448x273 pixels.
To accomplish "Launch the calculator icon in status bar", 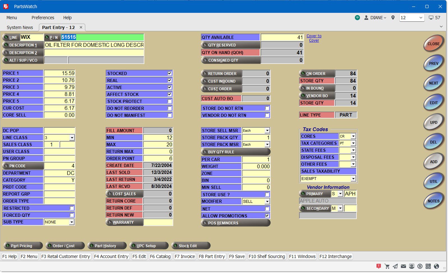I will (x=428, y=266).
